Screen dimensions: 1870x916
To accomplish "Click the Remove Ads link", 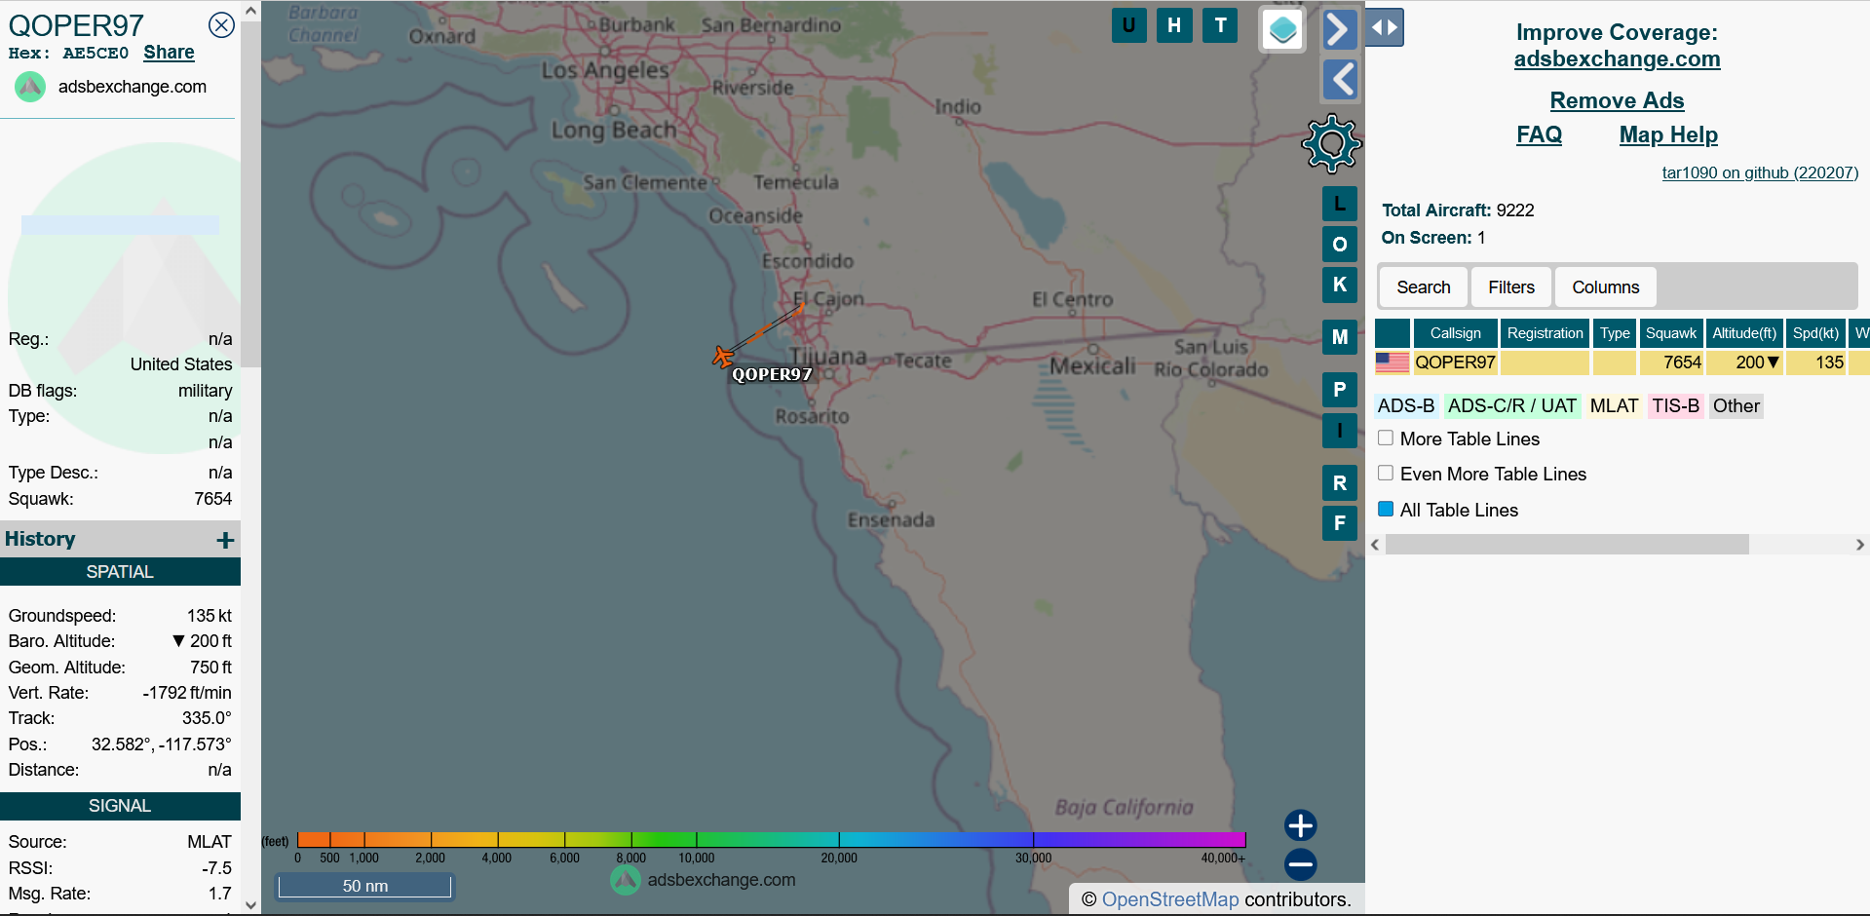I will coord(1618,100).
